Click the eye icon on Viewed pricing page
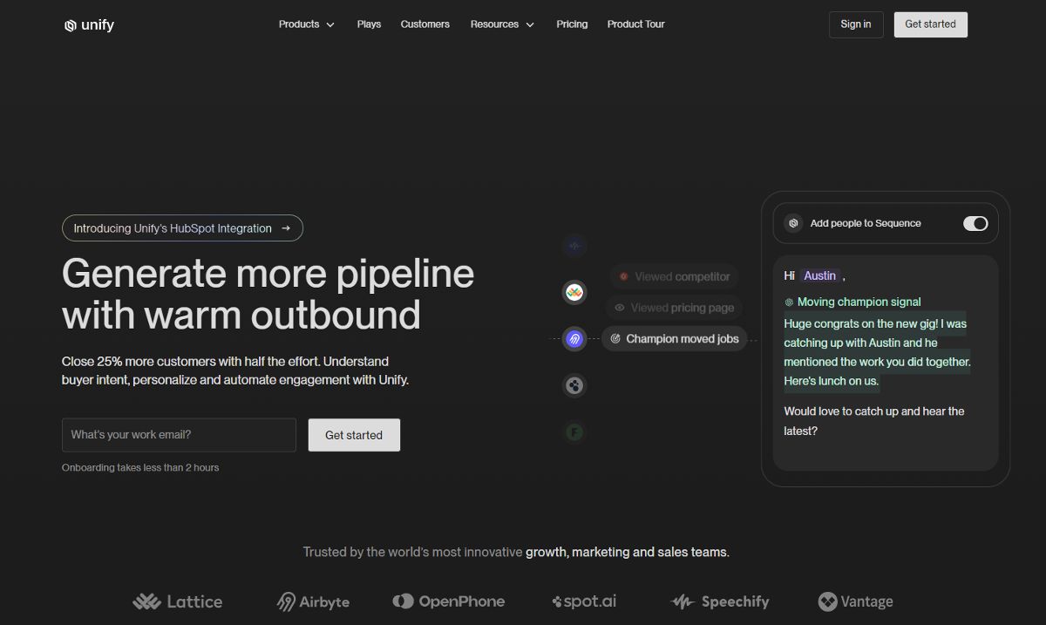Screen dimensions: 1046x625 [620, 308]
